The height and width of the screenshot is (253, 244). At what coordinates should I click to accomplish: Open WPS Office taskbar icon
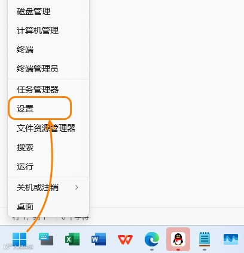pyautogui.click(x=125, y=239)
